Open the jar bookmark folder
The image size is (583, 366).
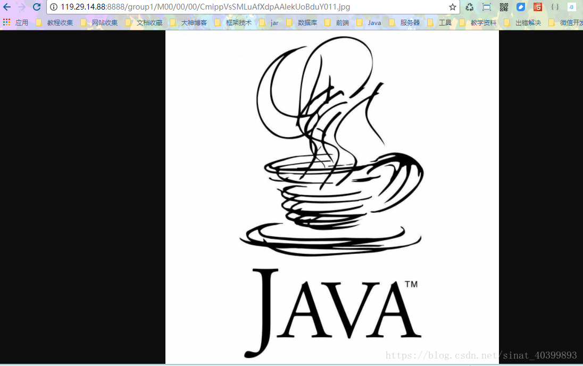point(269,23)
